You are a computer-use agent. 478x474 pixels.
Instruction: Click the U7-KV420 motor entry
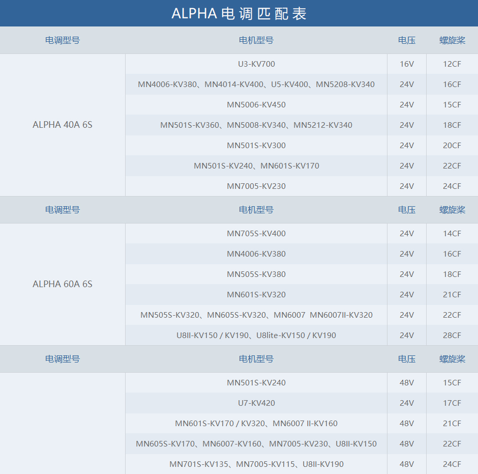(256, 403)
